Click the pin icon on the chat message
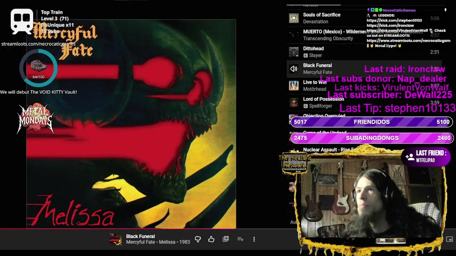Viewport: 456px width, 256px height. pos(445,10)
